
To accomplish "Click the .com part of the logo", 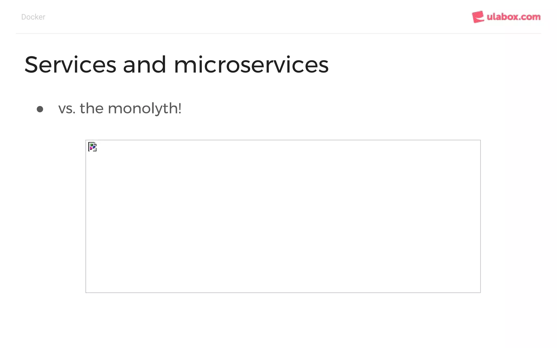I will 530,17.
